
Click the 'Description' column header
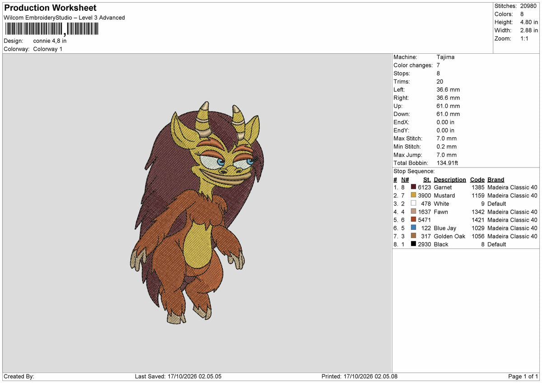(x=450, y=179)
